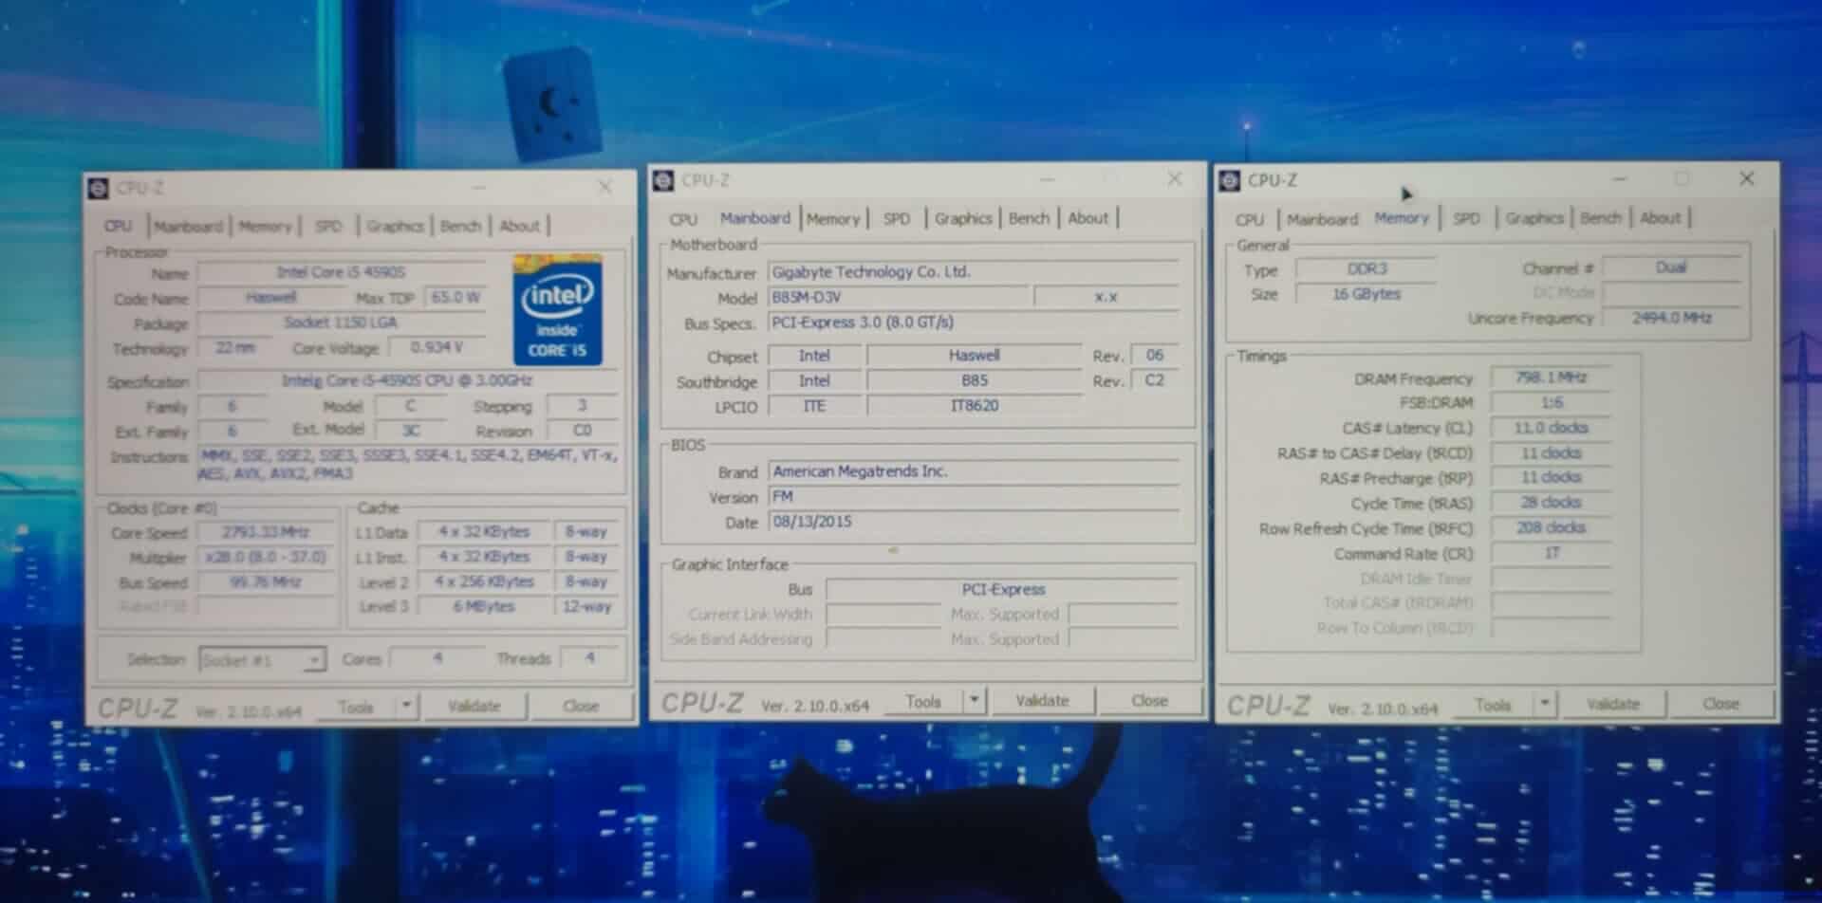
Task: Open SPD tab in middle CPU-Z window
Action: click(897, 219)
